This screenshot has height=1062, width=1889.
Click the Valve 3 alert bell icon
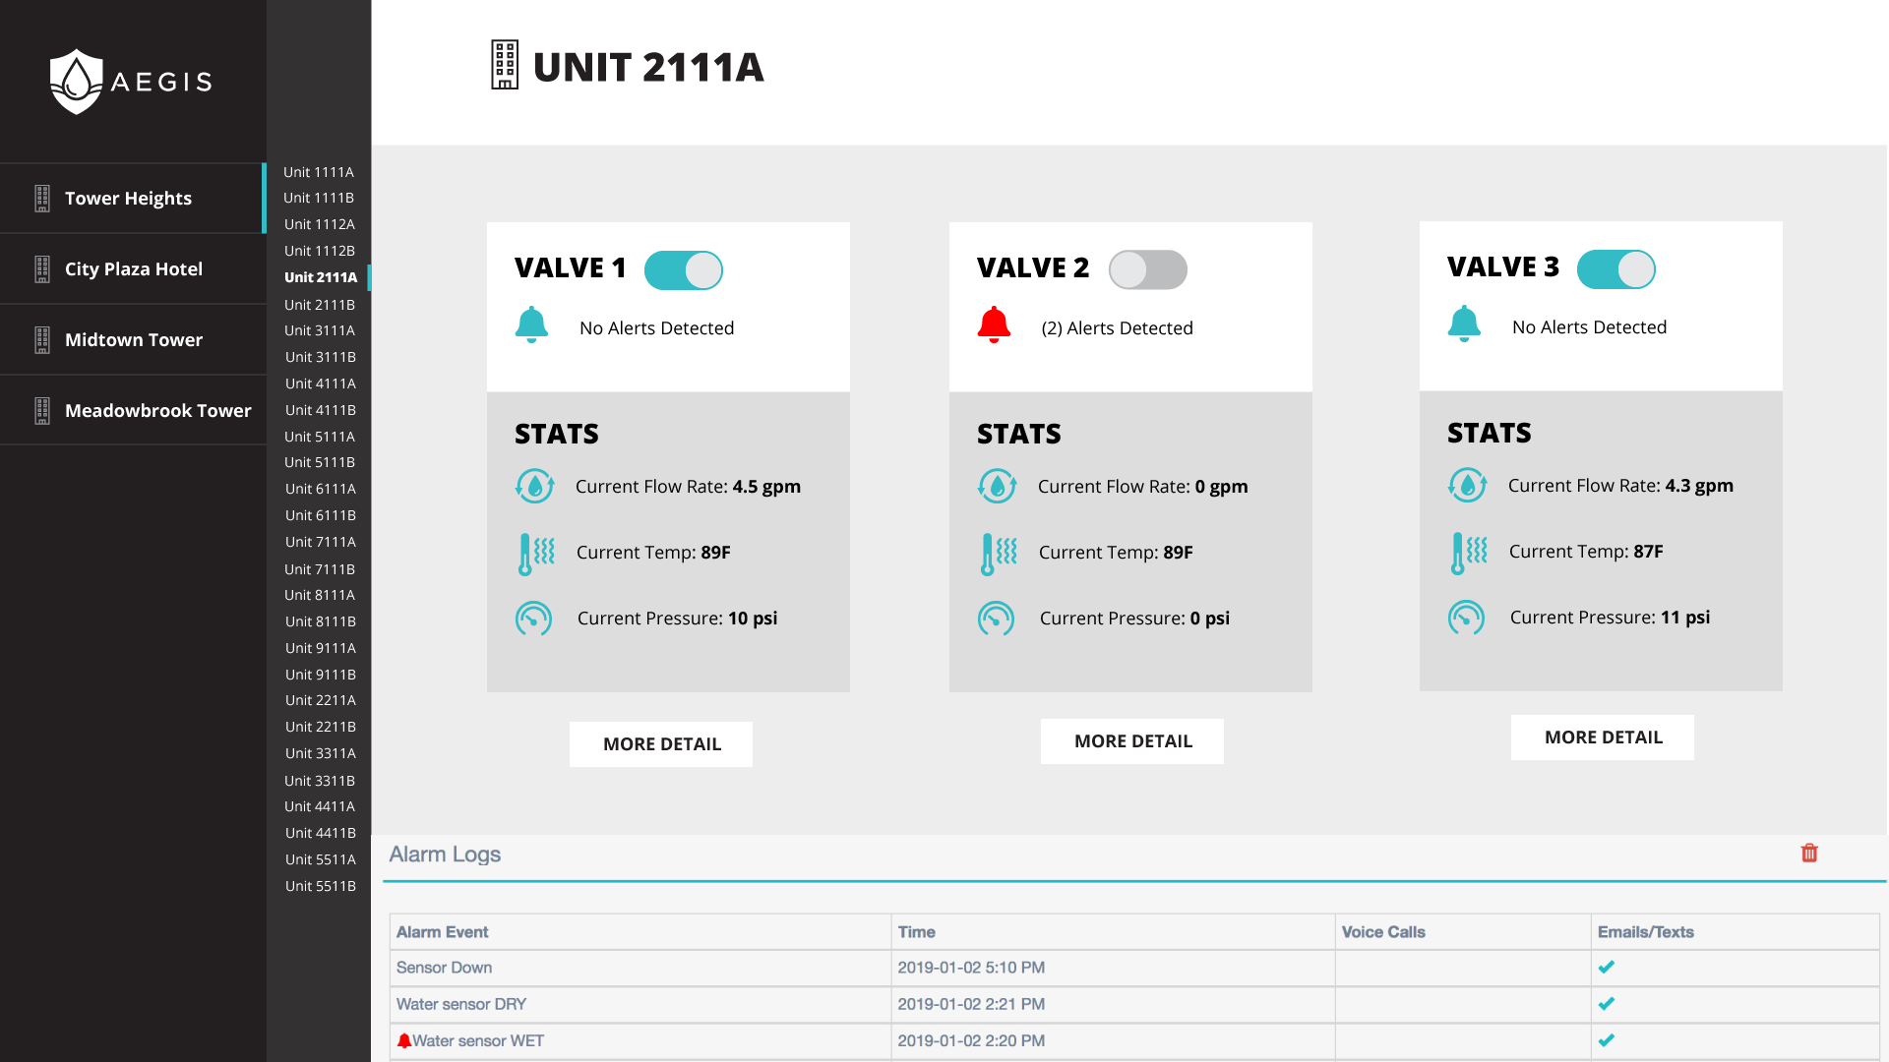tap(1464, 324)
